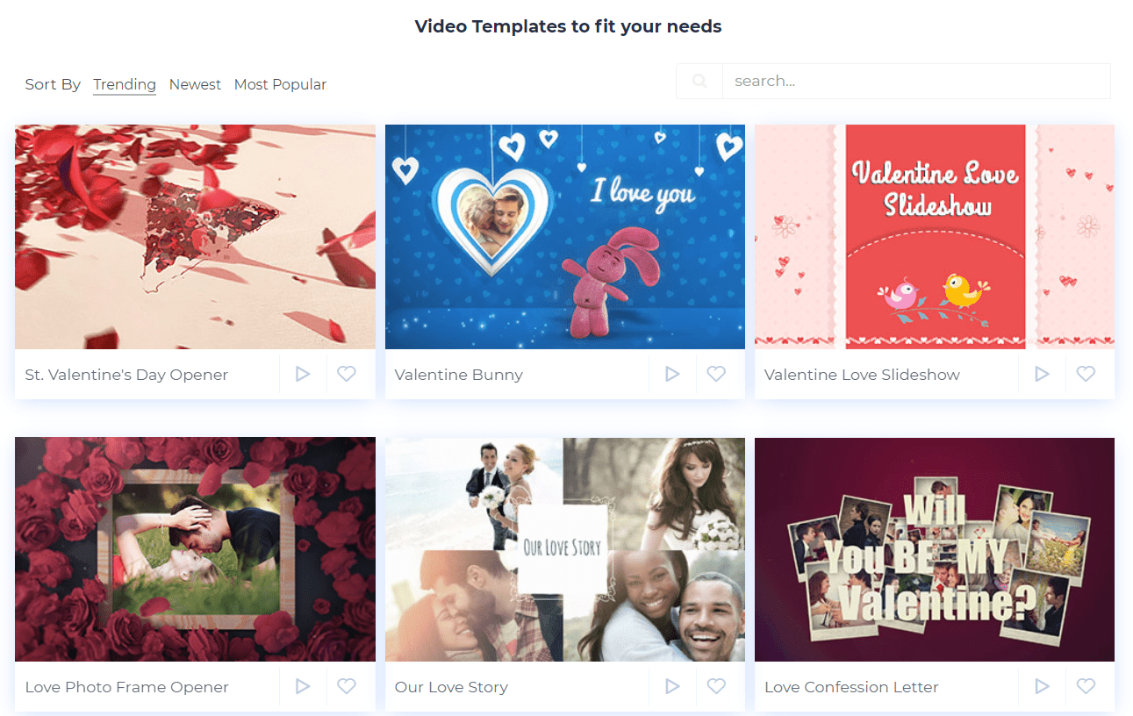1133x716 pixels.
Task: Select the Trending sort option
Action: pos(124,84)
